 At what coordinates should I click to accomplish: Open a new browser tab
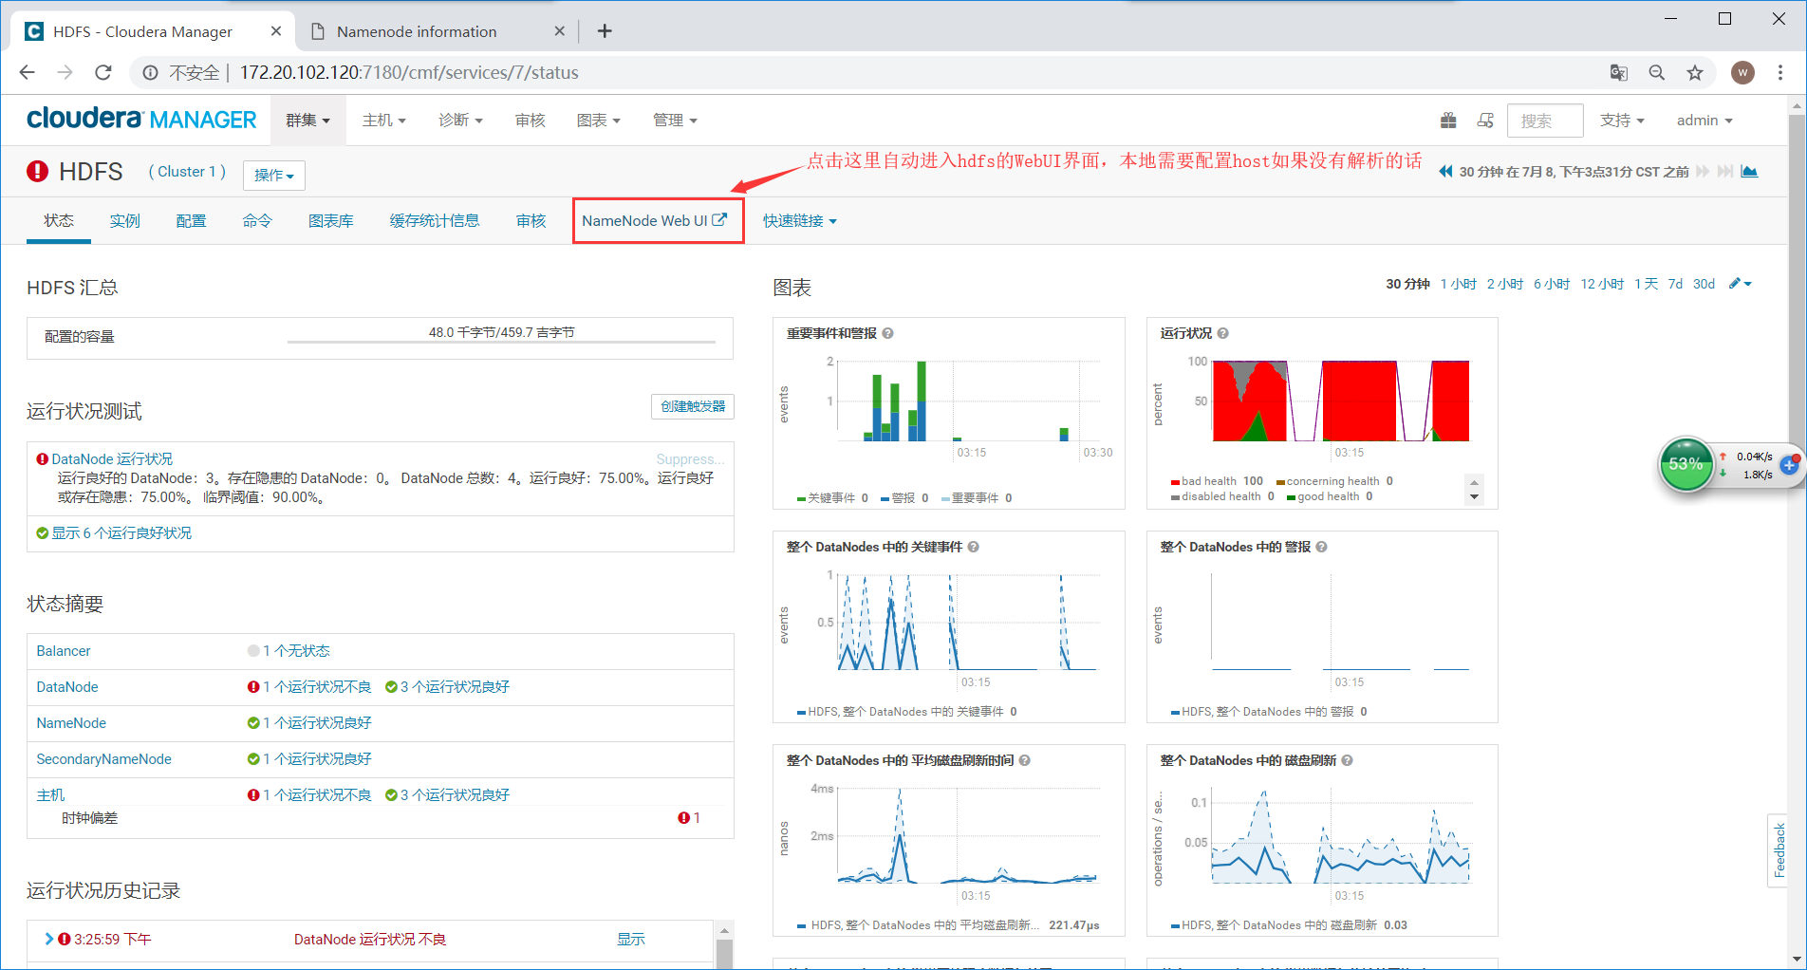tap(605, 31)
